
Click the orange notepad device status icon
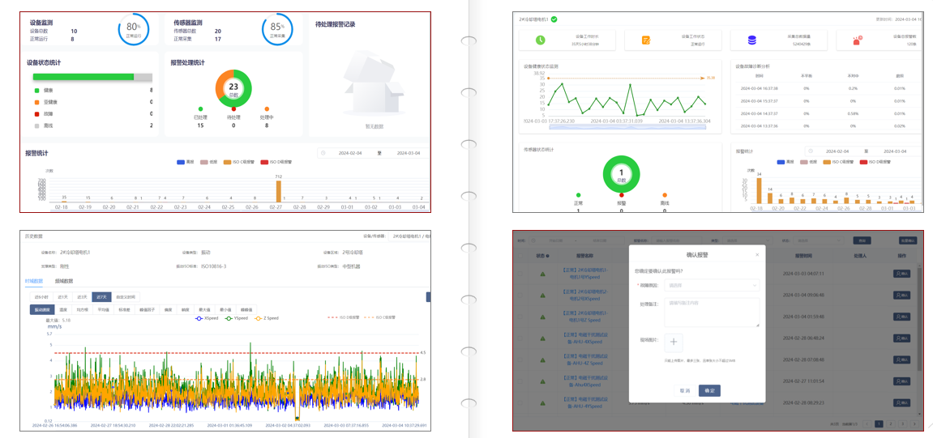[646, 40]
